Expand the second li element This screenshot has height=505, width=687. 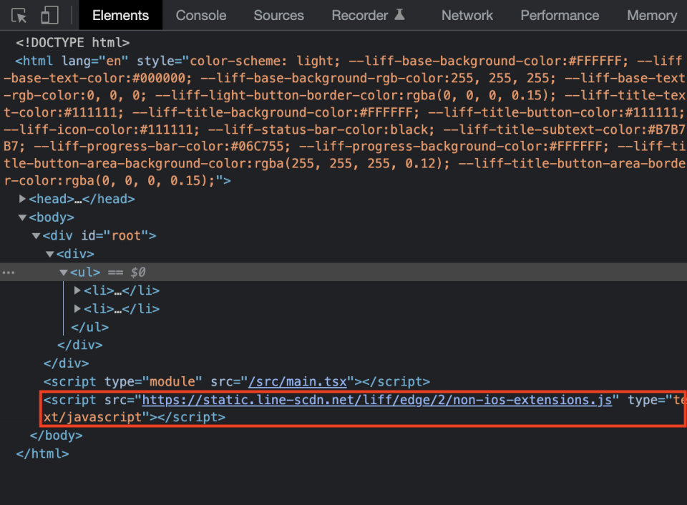[x=77, y=308]
